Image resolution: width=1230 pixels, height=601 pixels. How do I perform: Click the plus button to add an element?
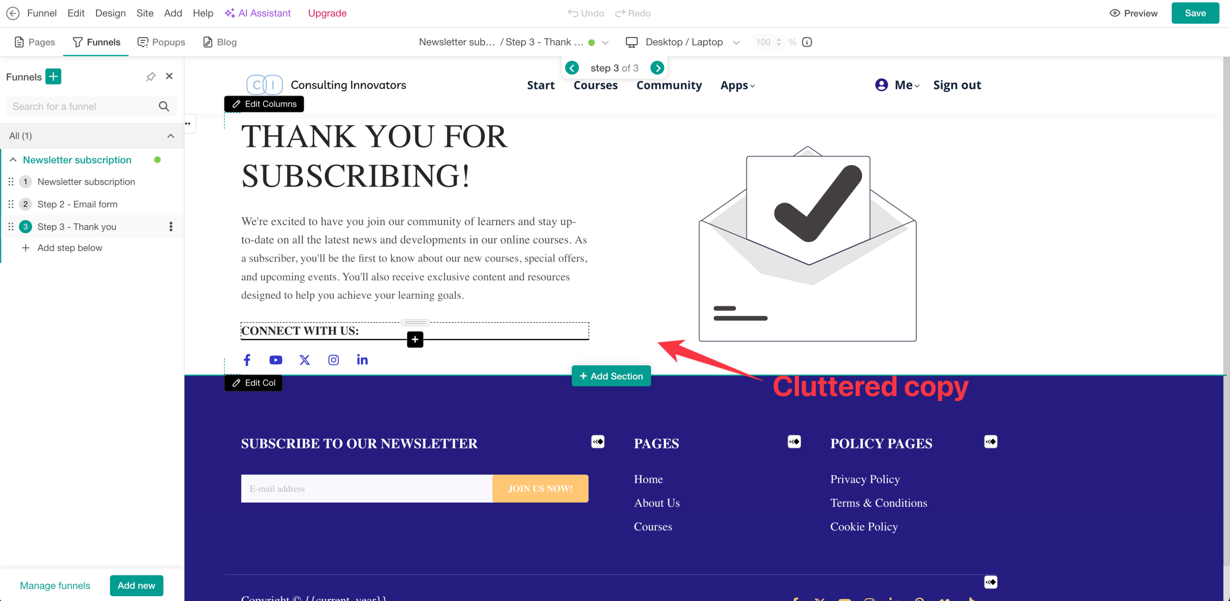click(415, 339)
